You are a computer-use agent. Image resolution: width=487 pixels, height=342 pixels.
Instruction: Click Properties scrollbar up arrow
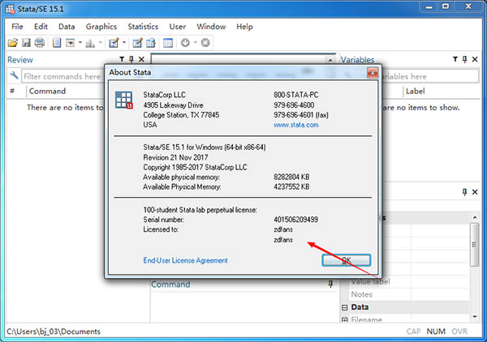pyautogui.click(x=475, y=217)
